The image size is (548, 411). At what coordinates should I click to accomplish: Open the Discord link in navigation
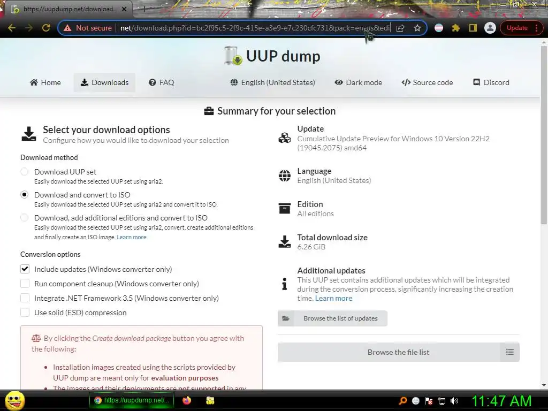pos(491,82)
